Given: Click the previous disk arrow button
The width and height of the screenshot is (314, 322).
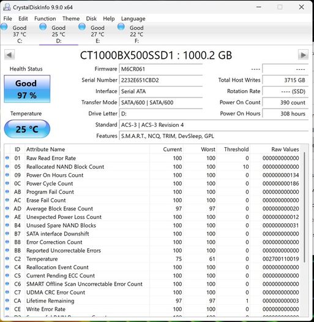Looking at the screenshot, I should coord(9,55).
